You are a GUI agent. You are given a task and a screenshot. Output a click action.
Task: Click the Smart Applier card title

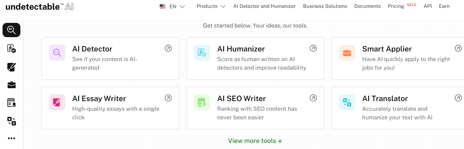387,49
